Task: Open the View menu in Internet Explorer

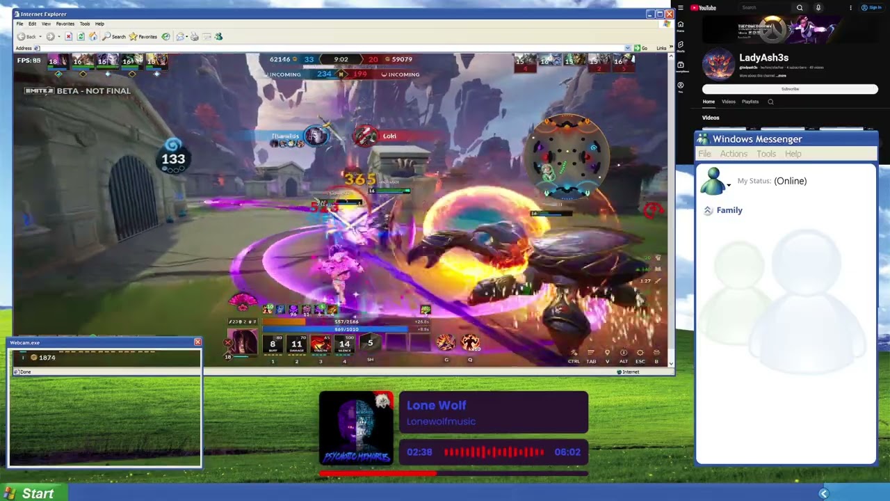Action: coord(46,24)
